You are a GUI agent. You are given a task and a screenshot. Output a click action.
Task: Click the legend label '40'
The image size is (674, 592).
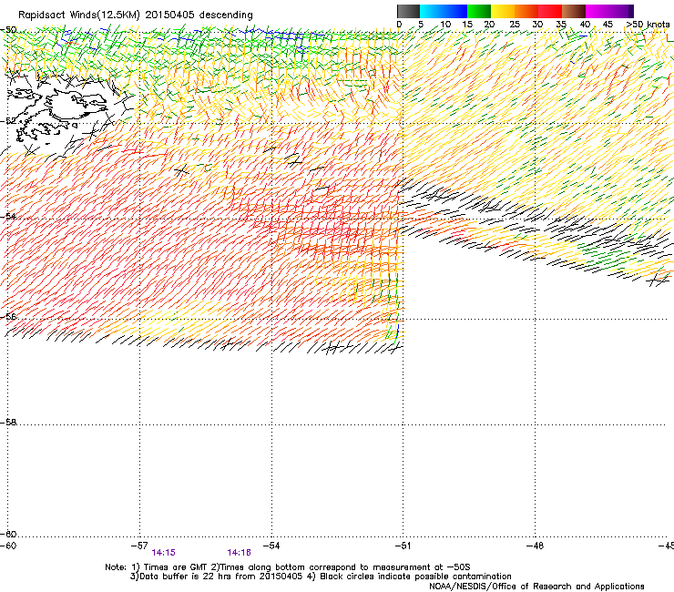(x=585, y=24)
